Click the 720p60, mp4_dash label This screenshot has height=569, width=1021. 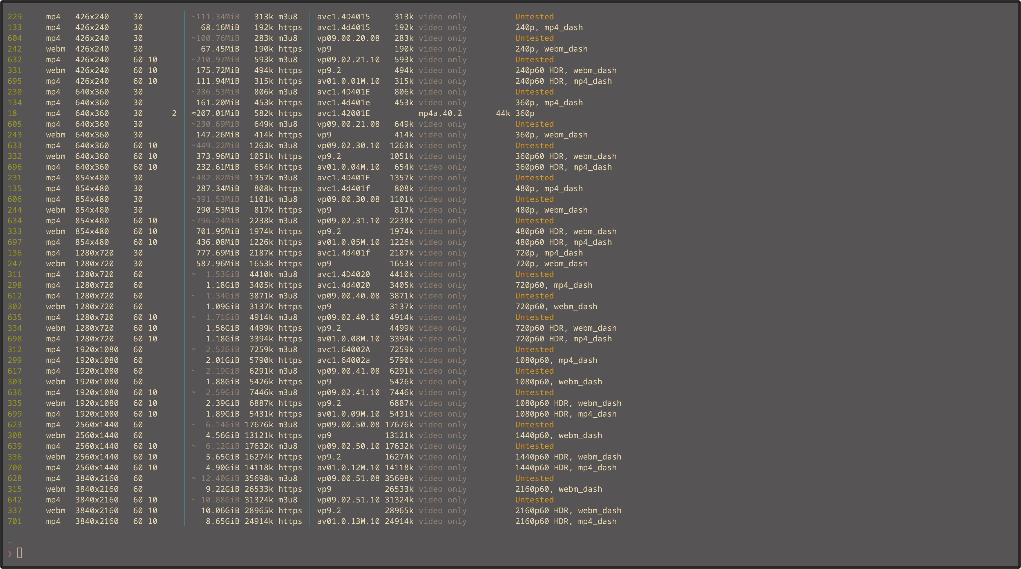554,285
